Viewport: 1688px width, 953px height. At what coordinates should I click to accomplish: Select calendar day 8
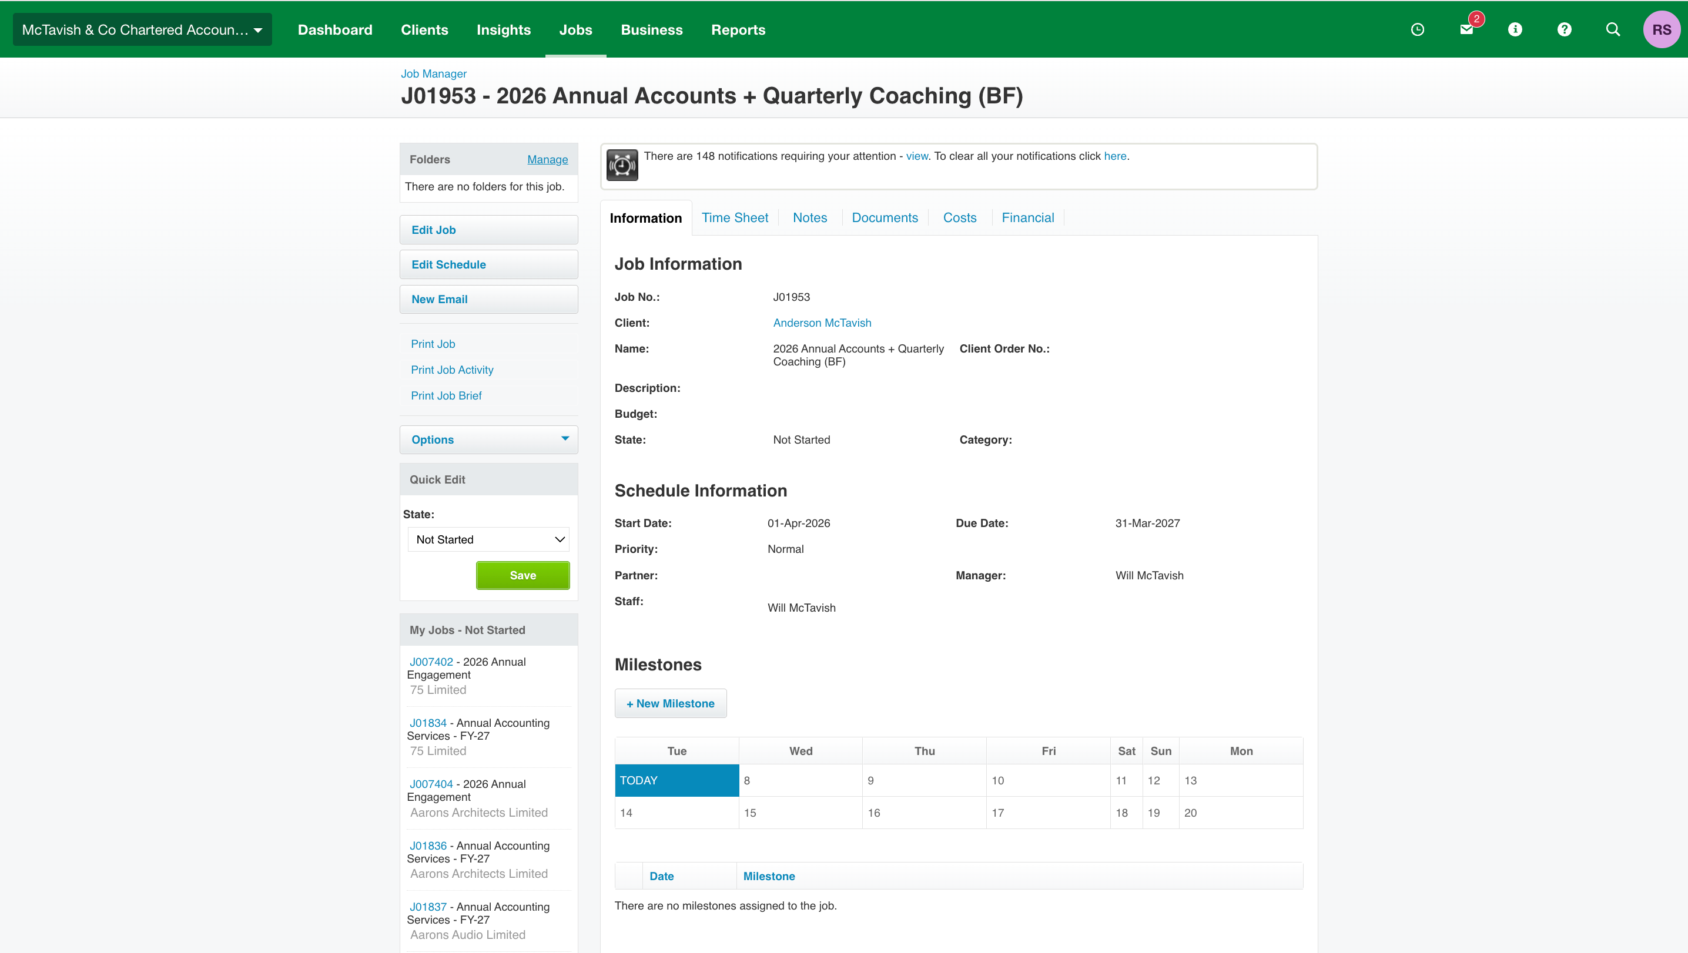801,781
